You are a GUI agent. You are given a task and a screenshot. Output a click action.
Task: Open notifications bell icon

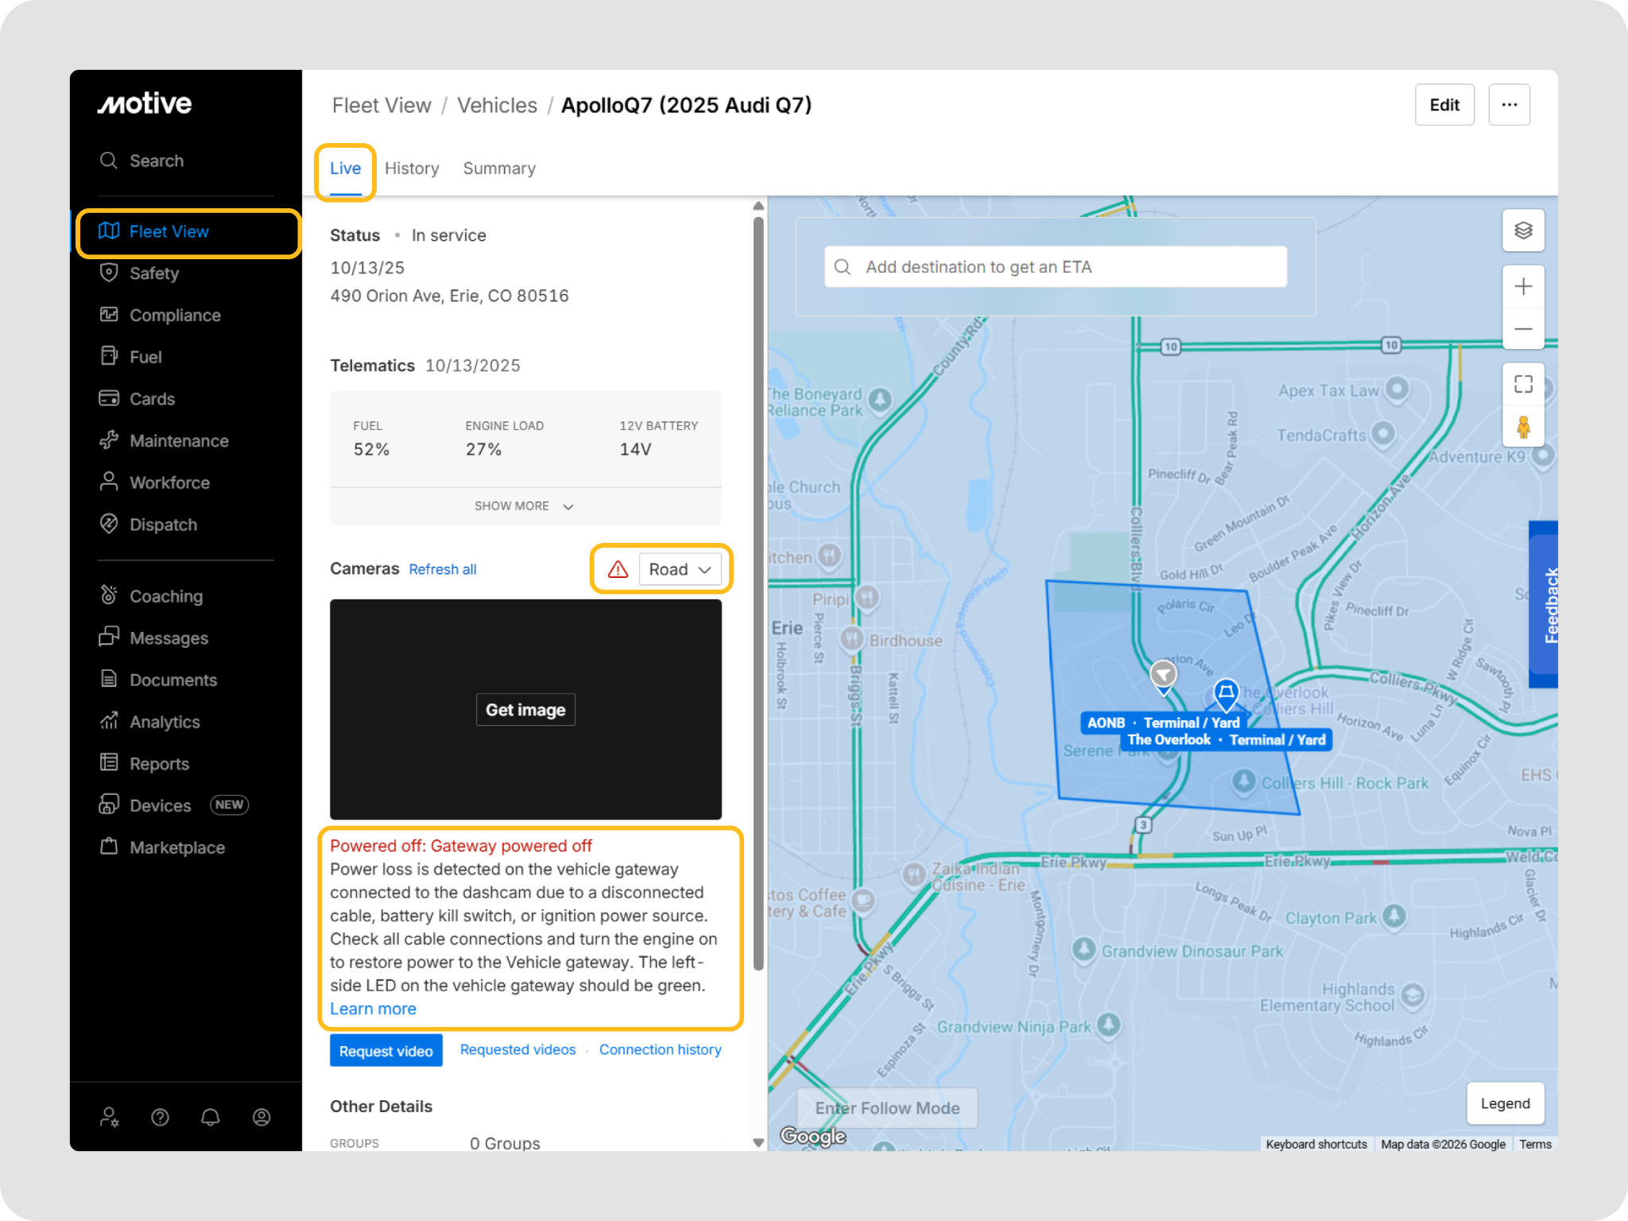point(210,1117)
